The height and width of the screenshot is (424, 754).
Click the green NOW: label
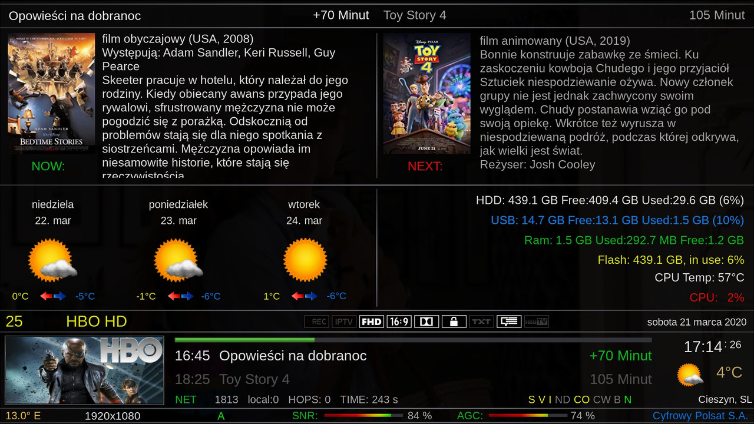click(x=48, y=166)
